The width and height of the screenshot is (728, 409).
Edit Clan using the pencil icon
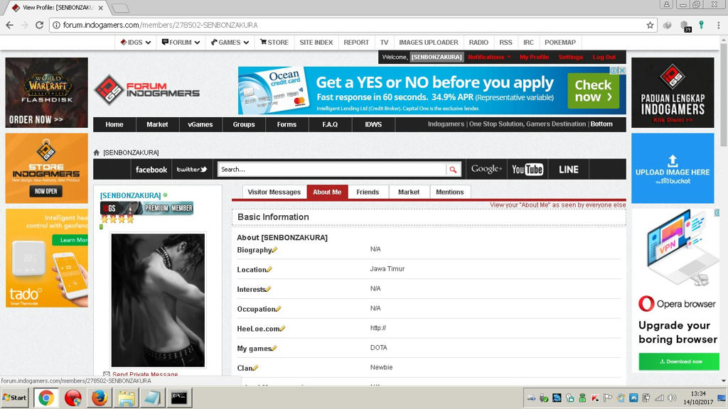coord(255,369)
